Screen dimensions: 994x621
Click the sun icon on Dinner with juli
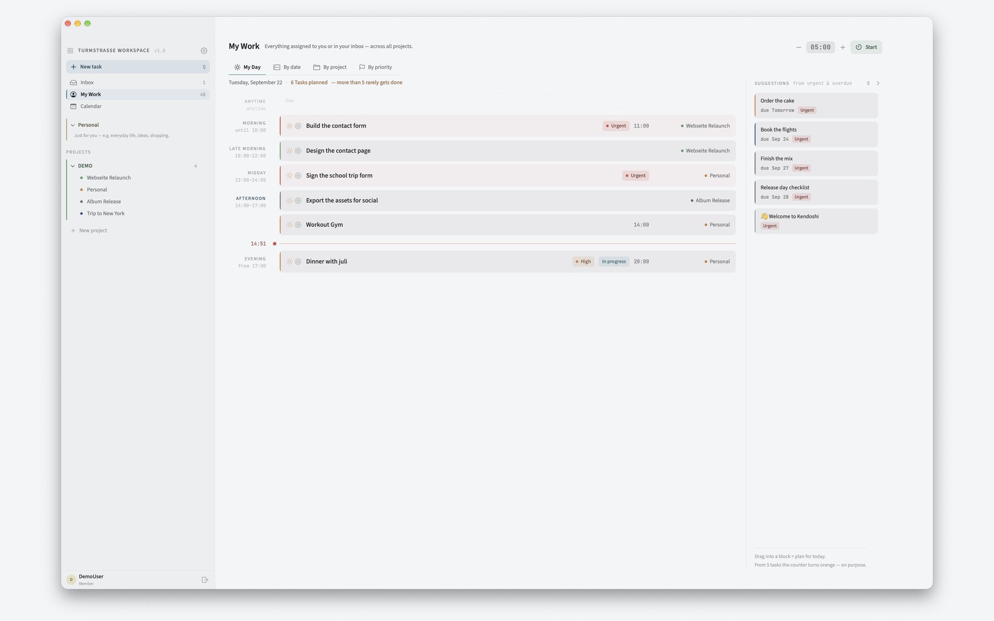pos(289,262)
